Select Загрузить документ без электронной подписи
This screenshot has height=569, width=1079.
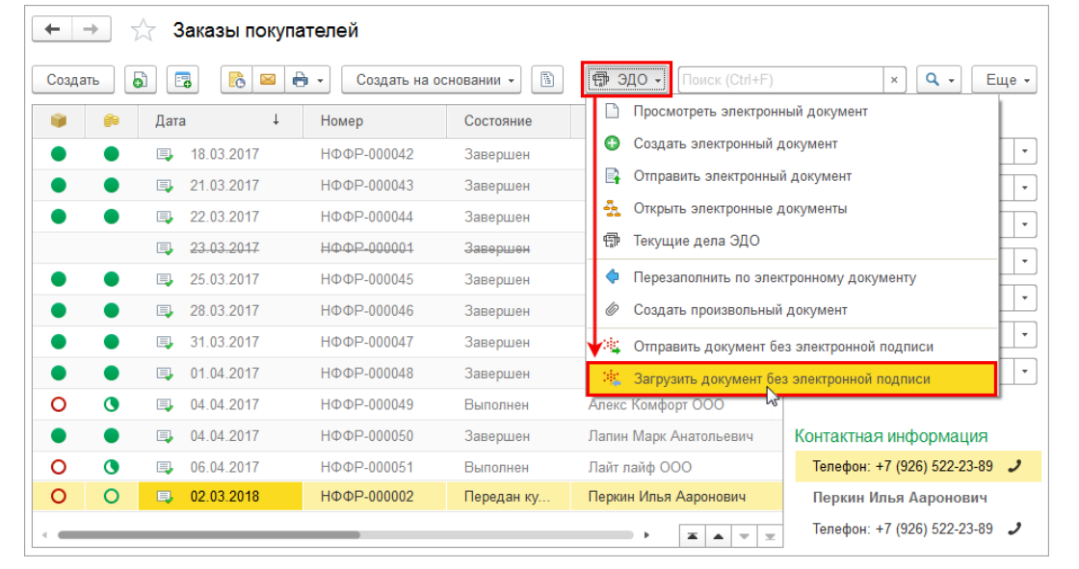click(x=792, y=379)
